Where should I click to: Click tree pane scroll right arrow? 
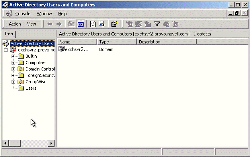tap(51, 143)
